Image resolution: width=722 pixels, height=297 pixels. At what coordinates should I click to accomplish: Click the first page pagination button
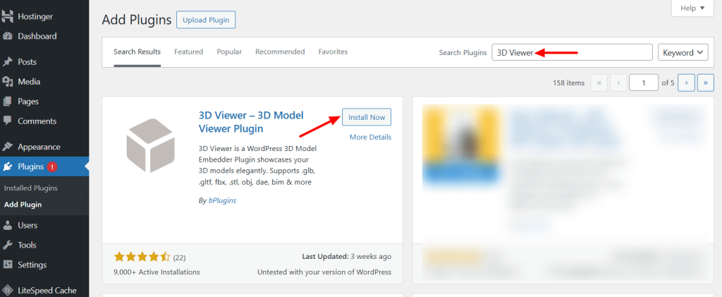pyautogui.click(x=599, y=83)
